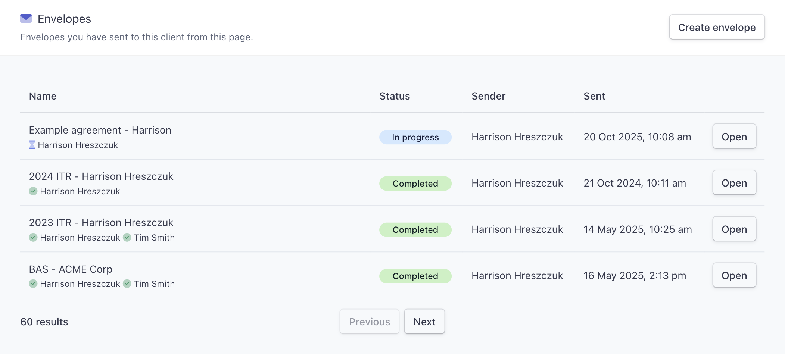785x354 pixels.
Task: Click green checkmark icon under 2024 ITR envelope
Action: [x=33, y=191]
